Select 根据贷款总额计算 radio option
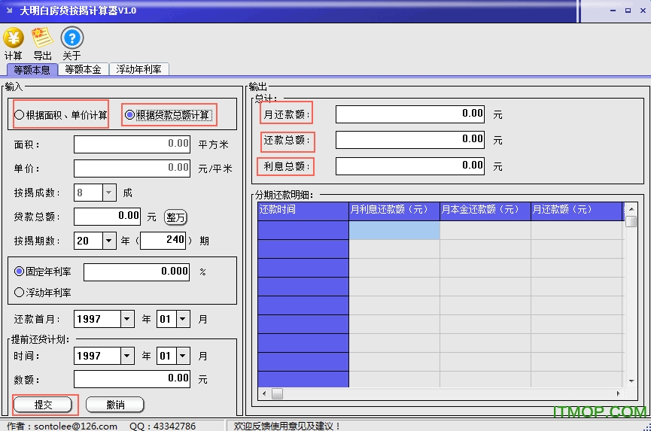The width and height of the screenshot is (651, 431). [x=130, y=115]
